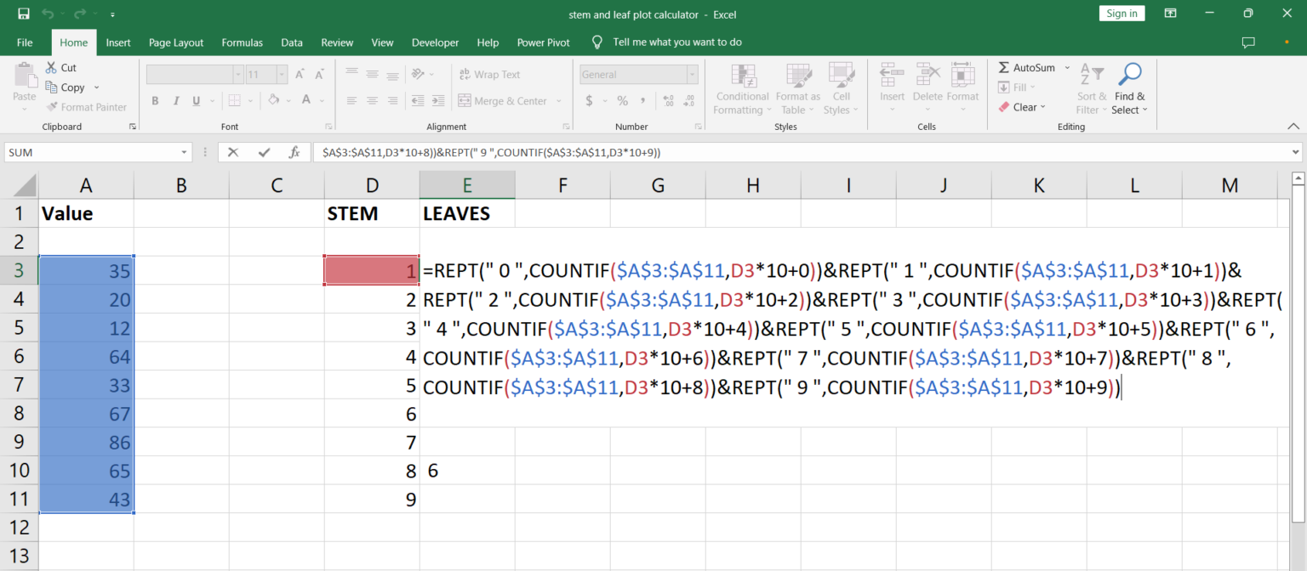Screen dimensions: 1307x571
Task: Open Conditional Formatting options
Action: pos(741,89)
